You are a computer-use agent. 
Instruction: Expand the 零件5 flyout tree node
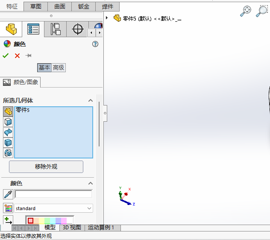coord(107,18)
